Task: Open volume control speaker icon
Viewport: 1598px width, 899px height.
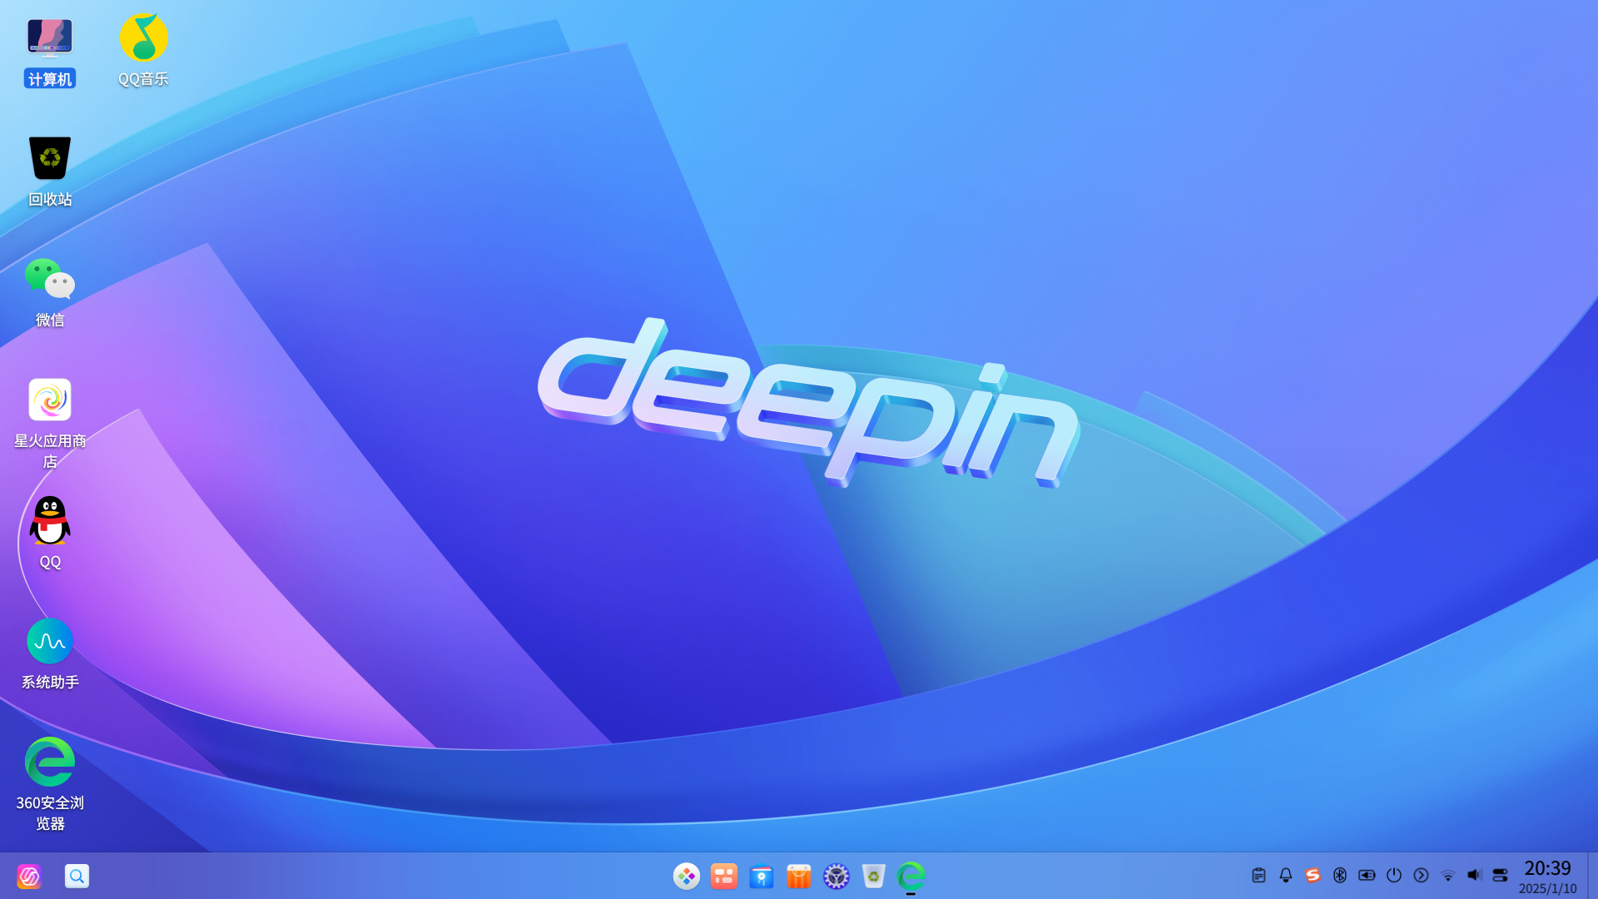Action: pos(1475,876)
